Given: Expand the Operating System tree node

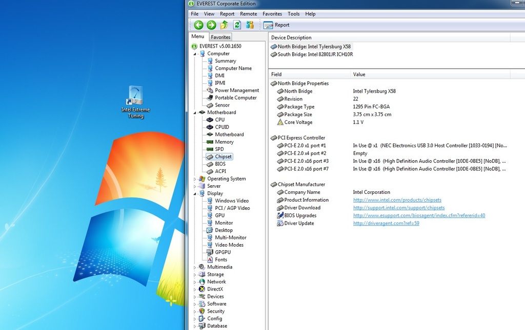Looking at the screenshot, I should point(195,179).
